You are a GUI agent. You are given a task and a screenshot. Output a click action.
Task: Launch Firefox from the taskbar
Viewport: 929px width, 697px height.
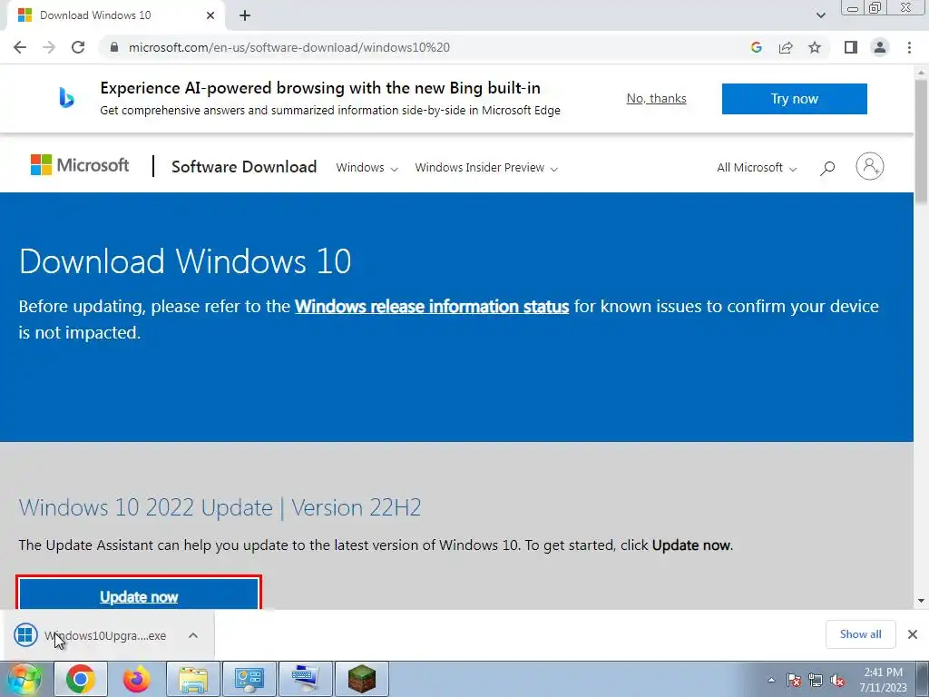point(137,679)
